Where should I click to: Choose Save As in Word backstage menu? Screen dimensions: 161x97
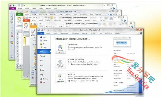(44, 41)
